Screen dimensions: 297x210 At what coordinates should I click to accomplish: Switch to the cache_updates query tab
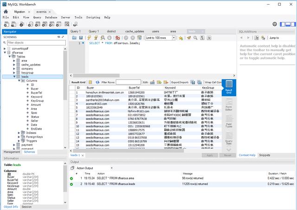(135, 31)
